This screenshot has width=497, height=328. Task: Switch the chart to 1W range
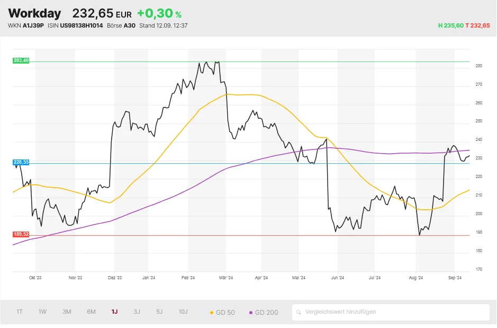point(43,312)
